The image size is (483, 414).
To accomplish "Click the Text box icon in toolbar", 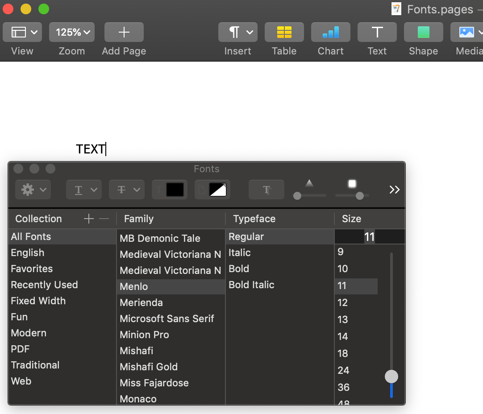I will pyautogui.click(x=377, y=32).
